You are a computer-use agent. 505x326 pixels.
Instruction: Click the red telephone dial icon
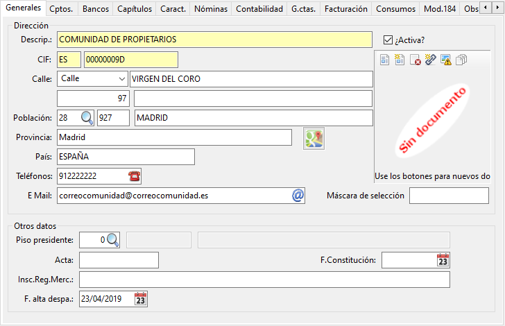tap(134, 176)
